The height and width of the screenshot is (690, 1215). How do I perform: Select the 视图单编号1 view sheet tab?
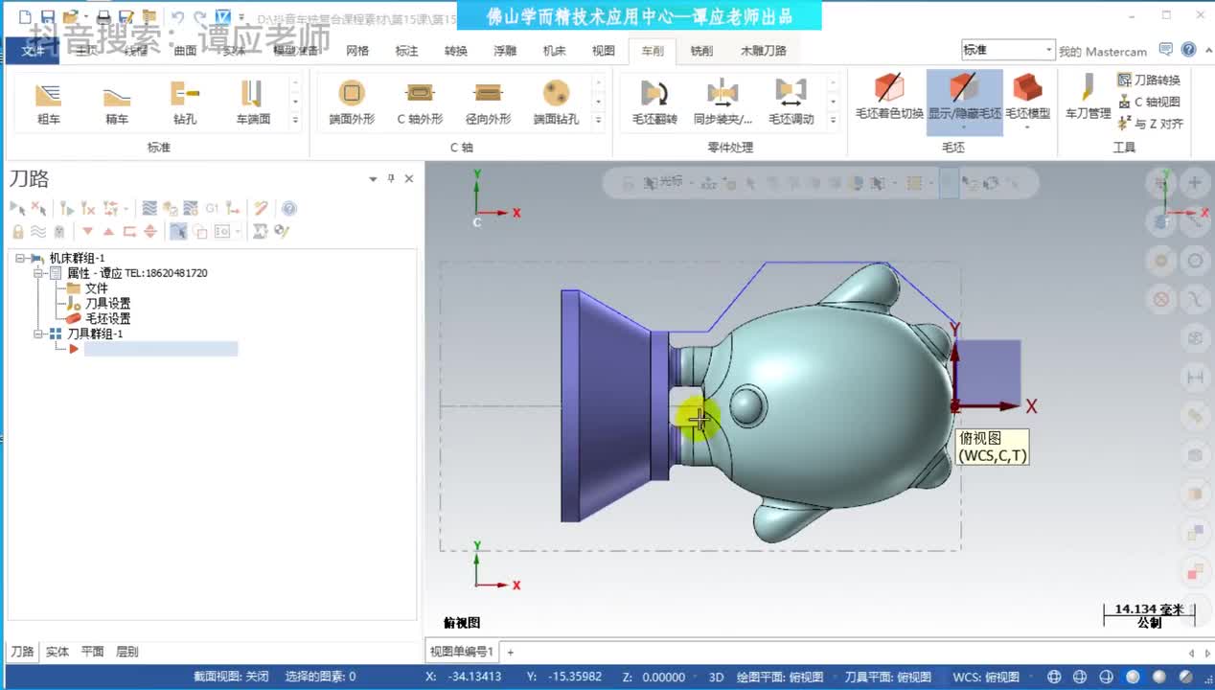click(461, 652)
